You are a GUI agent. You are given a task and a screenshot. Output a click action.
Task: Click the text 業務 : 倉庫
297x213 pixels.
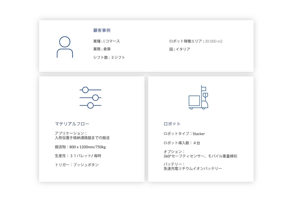click(102, 49)
